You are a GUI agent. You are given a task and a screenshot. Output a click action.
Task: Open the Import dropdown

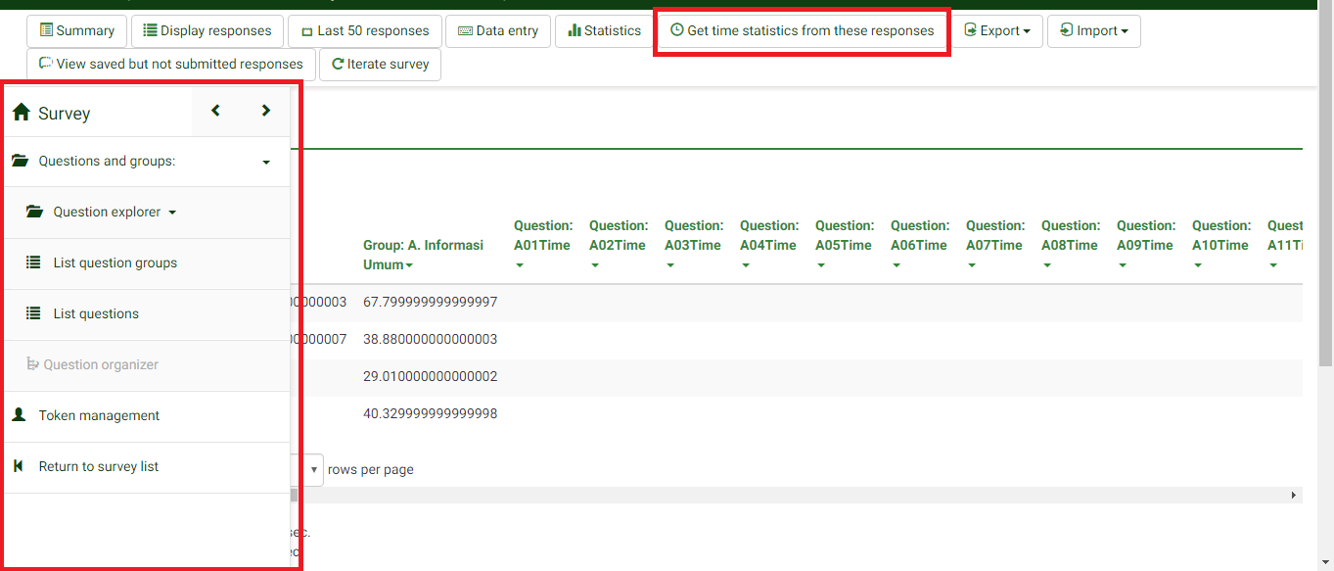1093,30
